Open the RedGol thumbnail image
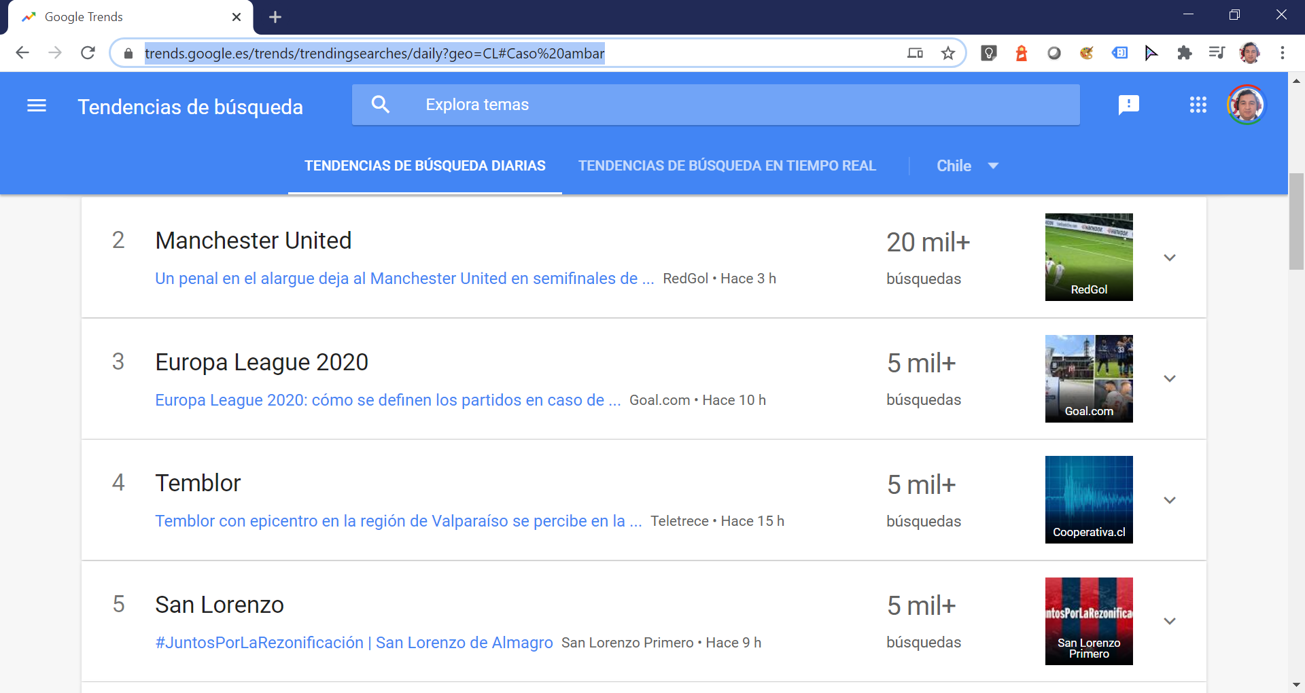Viewport: 1305px width, 693px height. [x=1089, y=257]
